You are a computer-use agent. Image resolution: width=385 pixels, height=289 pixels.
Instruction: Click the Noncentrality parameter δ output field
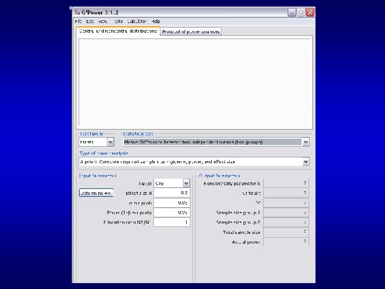pos(286,184)
